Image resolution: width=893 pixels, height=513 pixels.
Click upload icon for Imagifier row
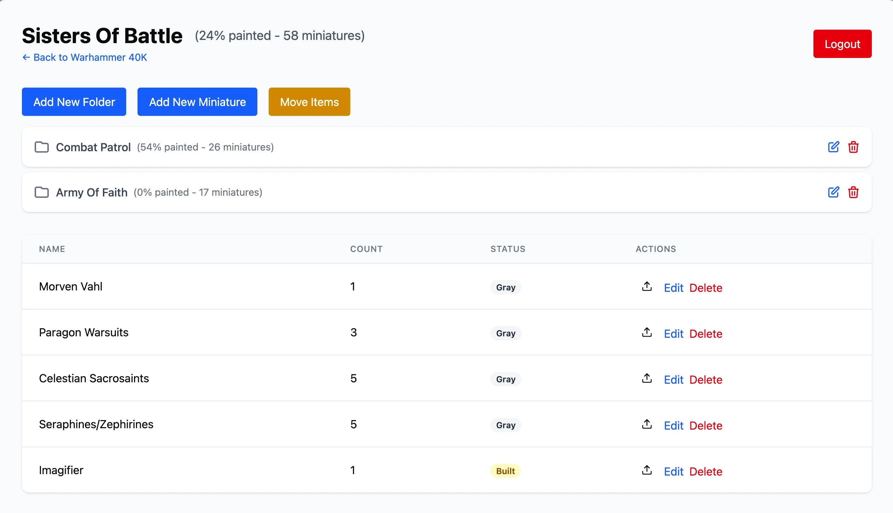(x=647, y=470)
